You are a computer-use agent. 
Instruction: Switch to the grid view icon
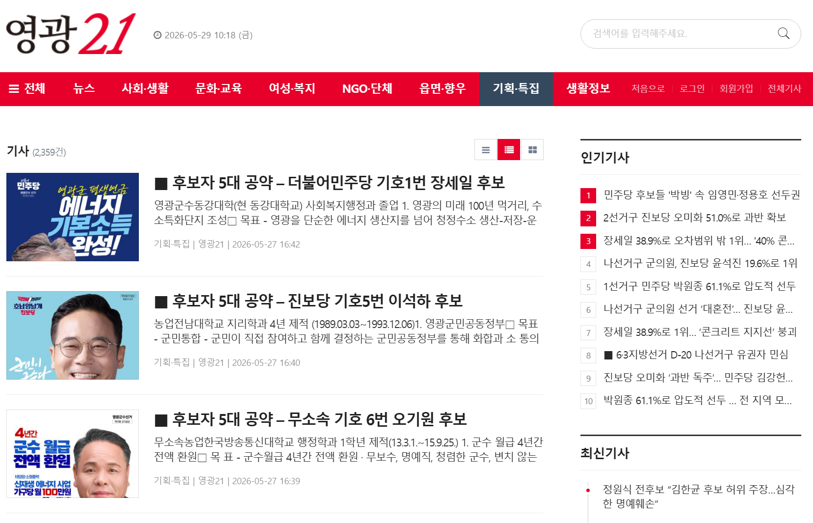(x=532, y=150)
